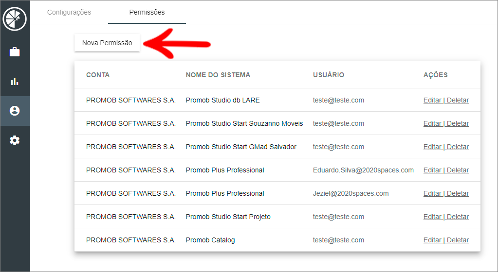Screen dimensions: 498x272
Task: Click the NOME DO SISTEMA column header
Action: [218, 75]
